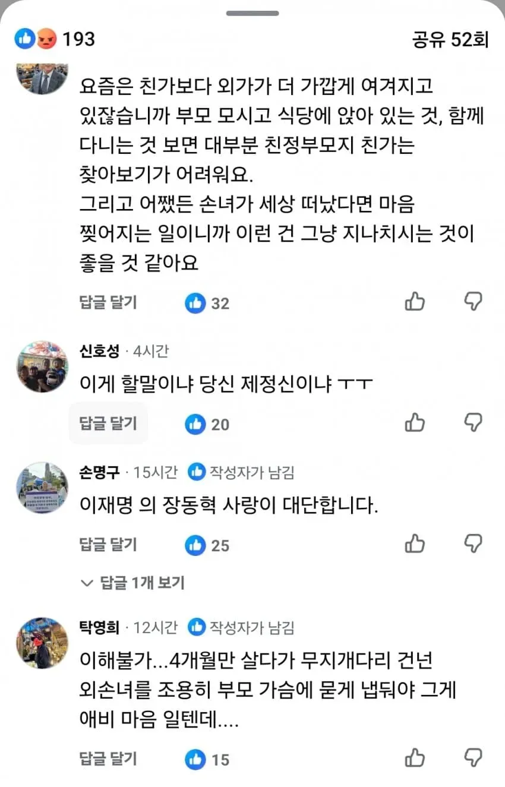
Task: Tap the sheet drag handle at top
Action: [252, 13]
